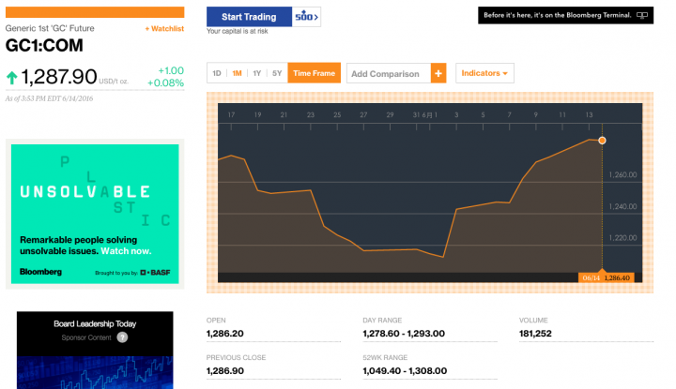676x389 pixels.
Task: Click the Generic 1st 'GC' Future label
Action: [50, 28]
